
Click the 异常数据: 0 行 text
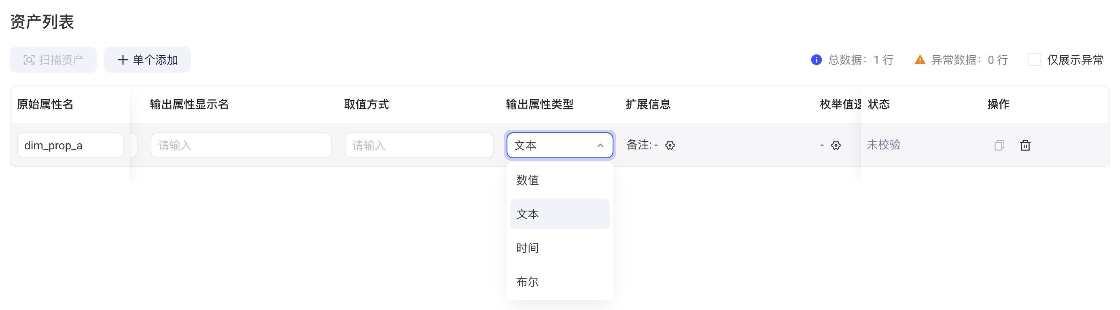(969, 60)
